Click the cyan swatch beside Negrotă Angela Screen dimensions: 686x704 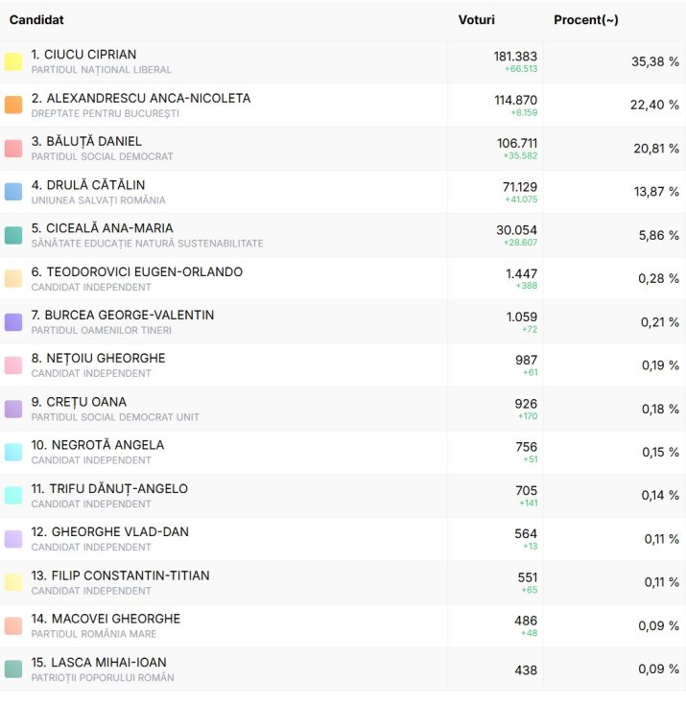pyautogui.click(x=13, y=453)
